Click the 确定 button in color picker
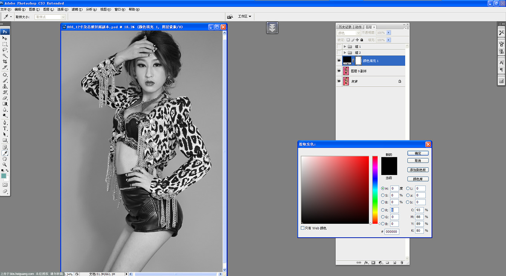Image resolution: width=506 pixels, height=276 pixels. tap(418, 153)
